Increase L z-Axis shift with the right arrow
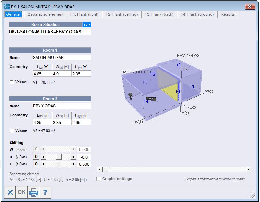The width and height of the screenshot is (260, 202). pos(73,164)
